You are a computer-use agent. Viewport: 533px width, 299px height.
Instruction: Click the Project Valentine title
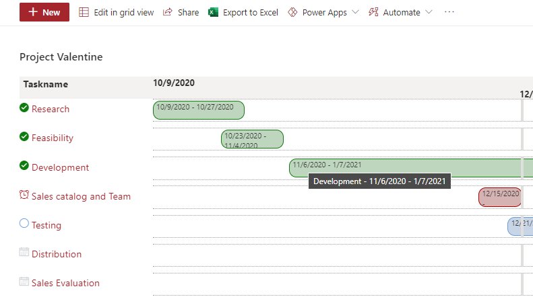[61, 57]
